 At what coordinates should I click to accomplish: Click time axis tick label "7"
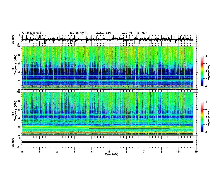tap(144, 152)
